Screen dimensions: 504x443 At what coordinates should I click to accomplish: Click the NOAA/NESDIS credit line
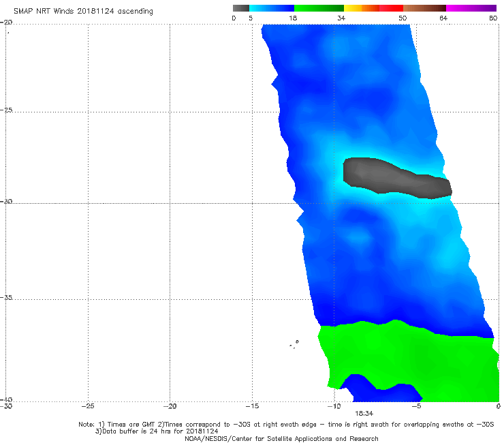(281, 438)
